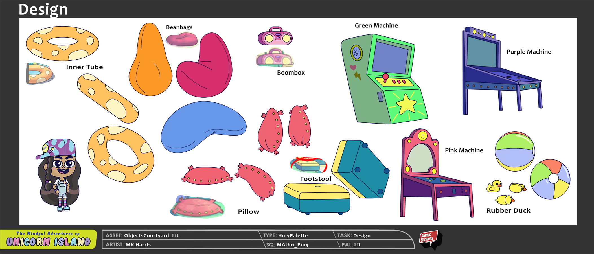Click the small inner tube reference thumbnail

click(x=40, y=74)
